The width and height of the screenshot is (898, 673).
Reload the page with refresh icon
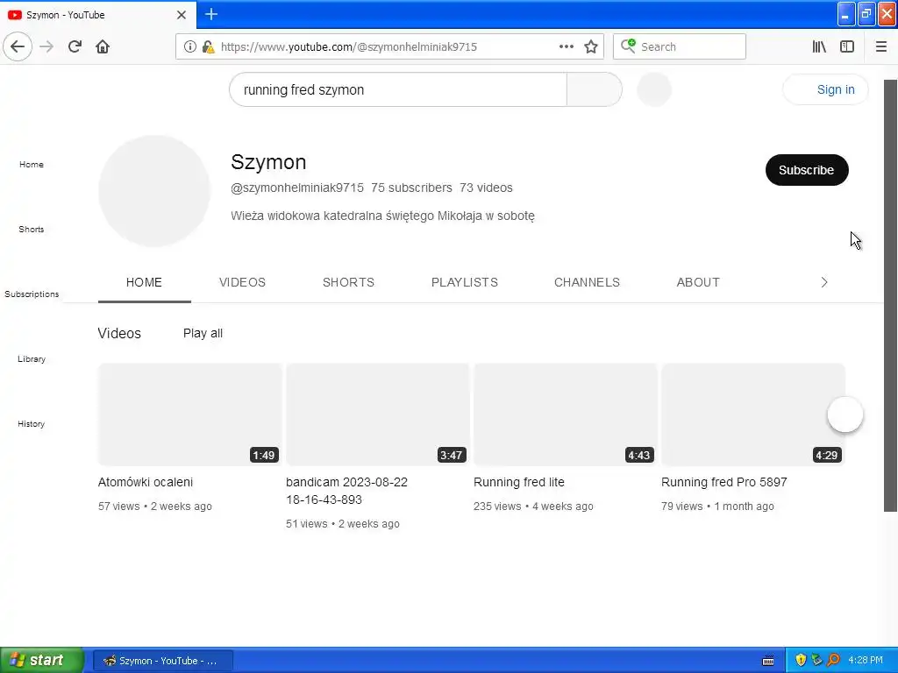[75, 46]
